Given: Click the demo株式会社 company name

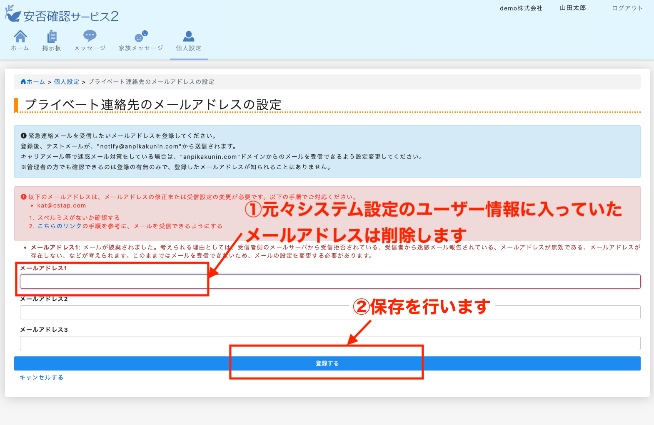Looking at the screenshot, I should click(x=521, y=8).
